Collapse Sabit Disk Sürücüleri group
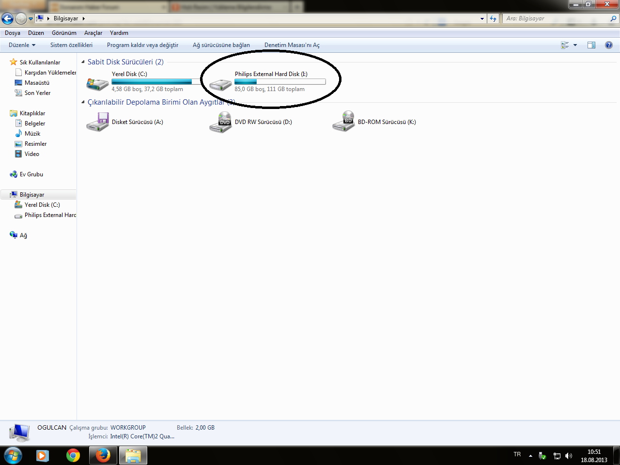 point(83,62)
